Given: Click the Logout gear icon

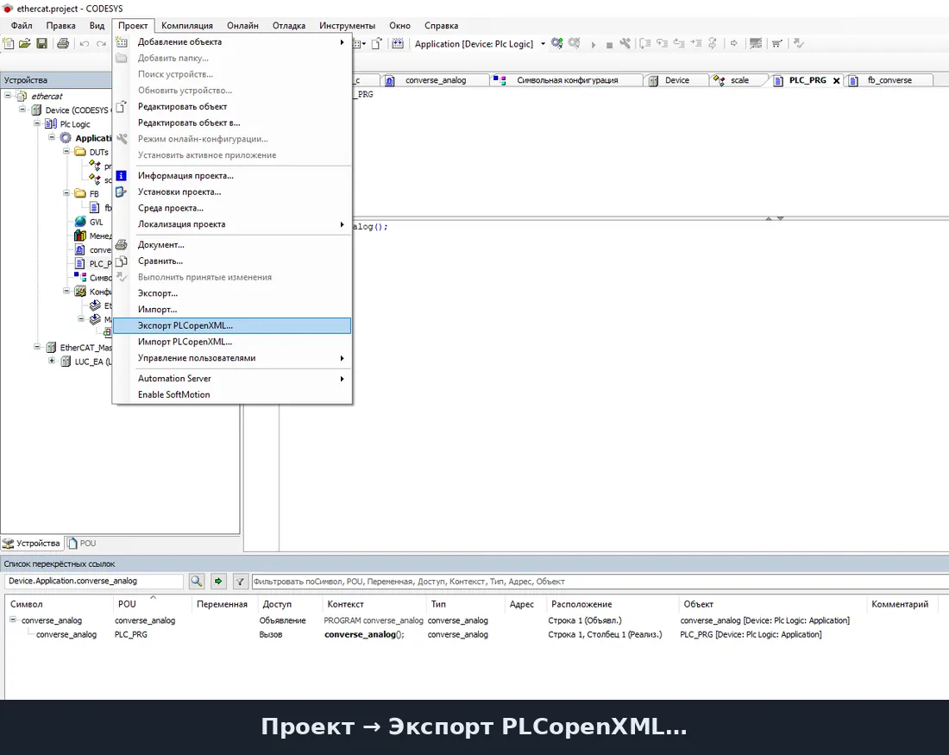Looking at the screenshot, I should pyautogui.click(x=574, y=43).
